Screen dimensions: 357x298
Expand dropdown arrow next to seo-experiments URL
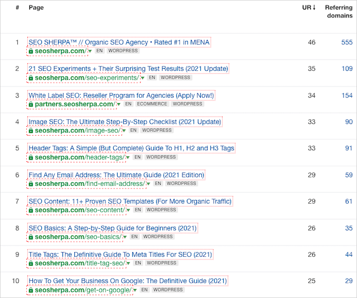click(143, 78)
